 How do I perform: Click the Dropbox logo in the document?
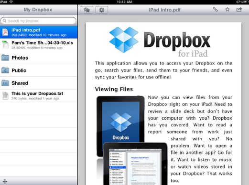[160, 42]
